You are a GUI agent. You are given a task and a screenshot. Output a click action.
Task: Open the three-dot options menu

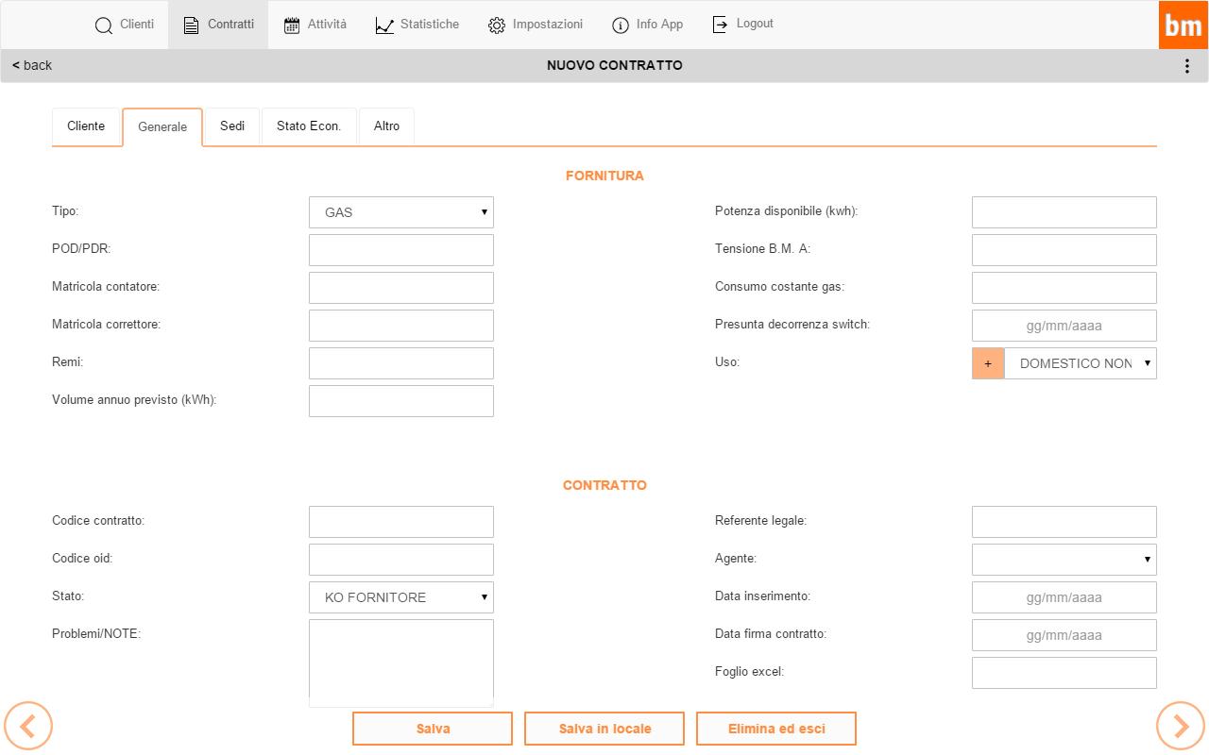pyautogui.click(x=1187, y=66)
